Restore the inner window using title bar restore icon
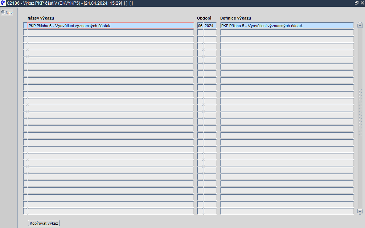The height and width of the screenshot is (228, 365). [356, 3]
